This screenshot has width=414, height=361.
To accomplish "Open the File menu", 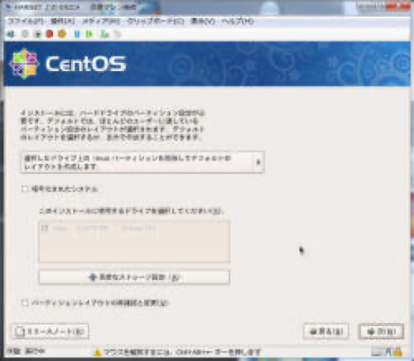I will tap(25, 22).
